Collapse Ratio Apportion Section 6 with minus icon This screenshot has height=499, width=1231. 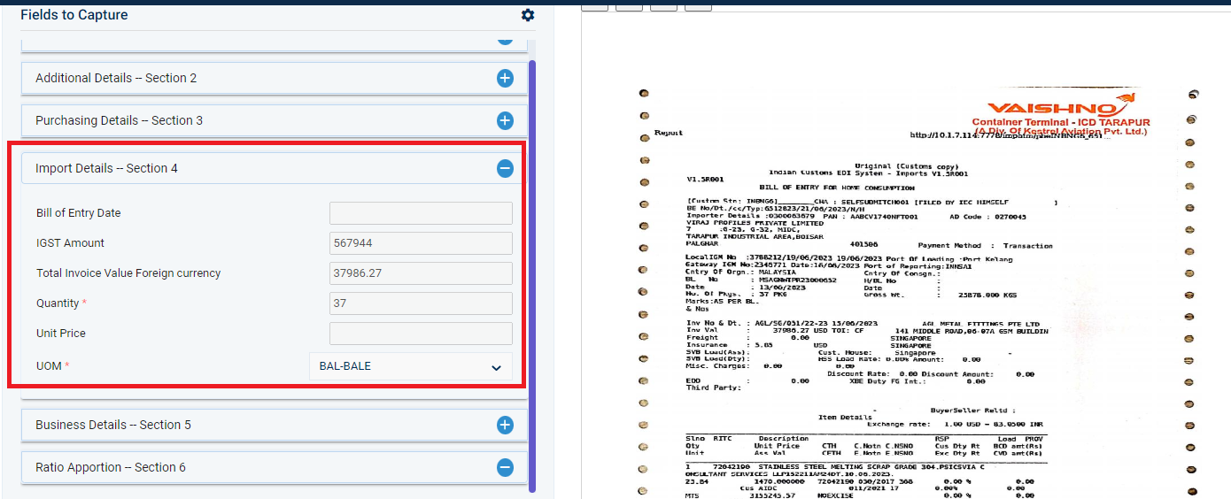(505, 467)
